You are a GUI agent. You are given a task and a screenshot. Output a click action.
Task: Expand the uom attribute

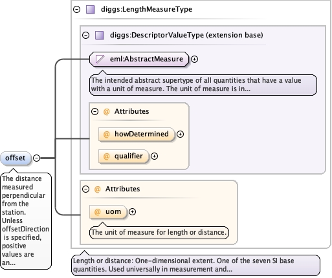coord(132,212)
